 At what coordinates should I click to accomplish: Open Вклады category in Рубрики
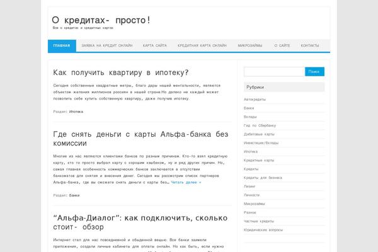point(250,117)
